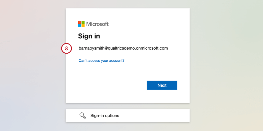
Task: Click the green square in Microsoft logo
Action: [83, 22]
